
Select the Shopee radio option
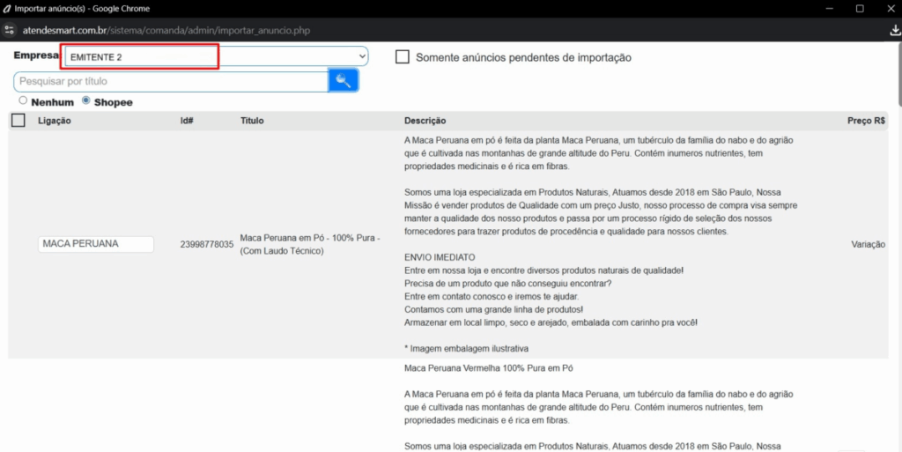point(85,100)
